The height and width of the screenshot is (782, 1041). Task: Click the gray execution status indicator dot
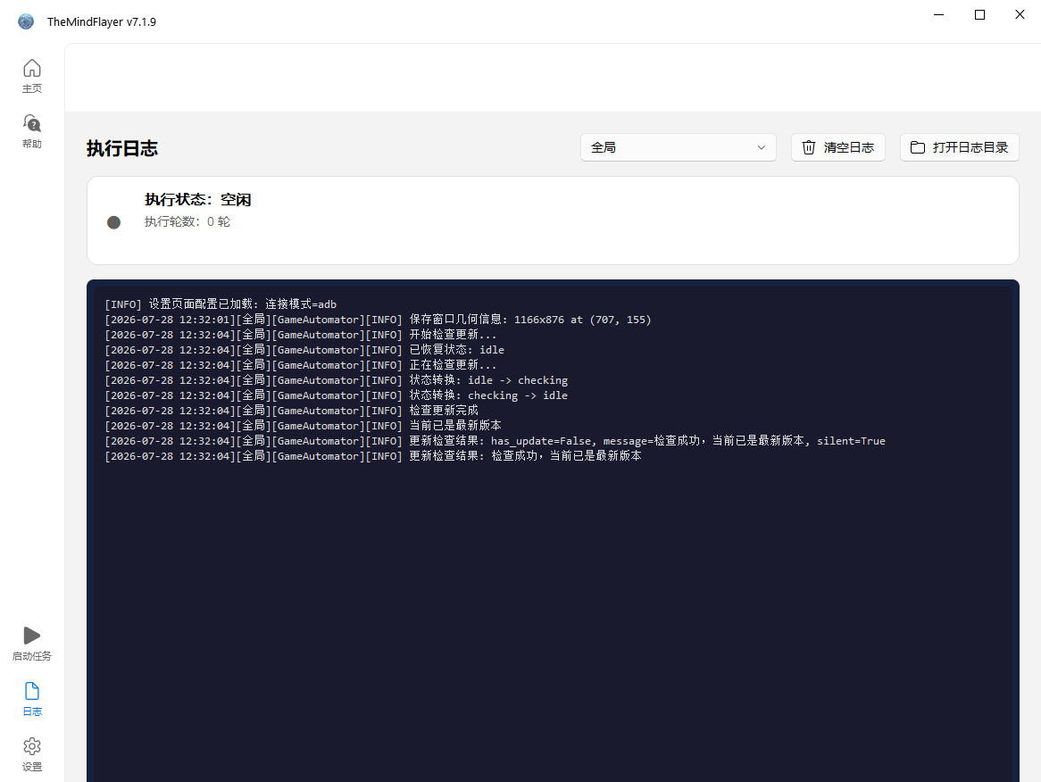114,222
